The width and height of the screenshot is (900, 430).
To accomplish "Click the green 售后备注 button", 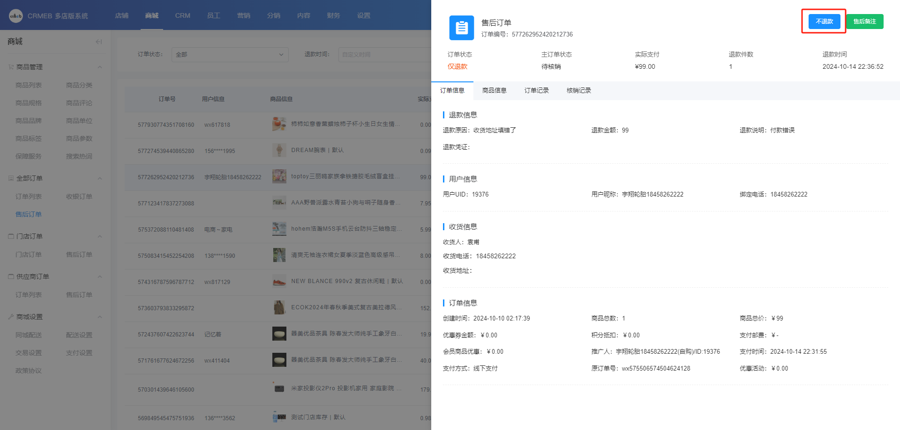I will [864, 22].
